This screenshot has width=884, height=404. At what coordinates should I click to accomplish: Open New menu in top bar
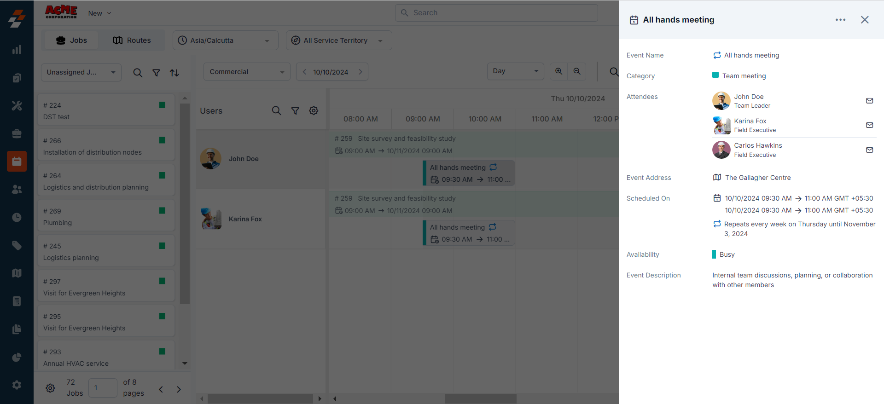(99, 13)
